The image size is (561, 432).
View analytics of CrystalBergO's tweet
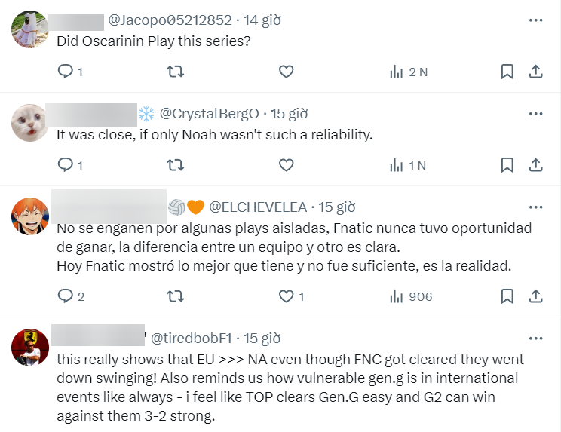click(408, 164)
